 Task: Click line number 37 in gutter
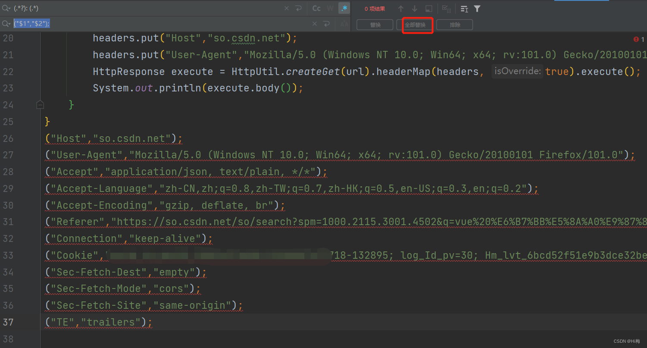(8, 322)
